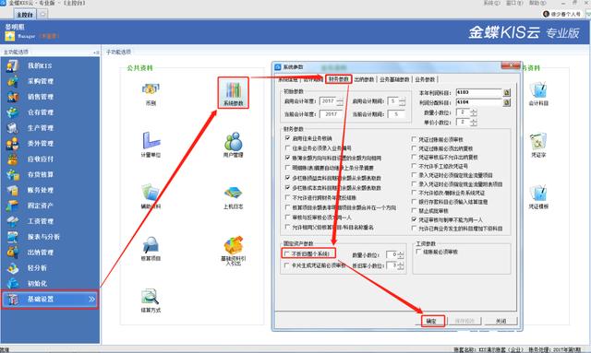Select the 基础设置 sidebar icon
Viewport: 591px width, 353px height.
coord(12,300)
